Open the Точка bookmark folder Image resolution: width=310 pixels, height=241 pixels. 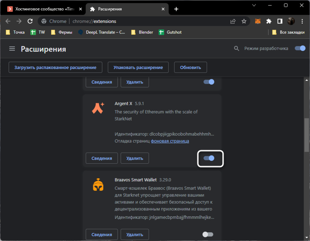[x=15, y=32]
